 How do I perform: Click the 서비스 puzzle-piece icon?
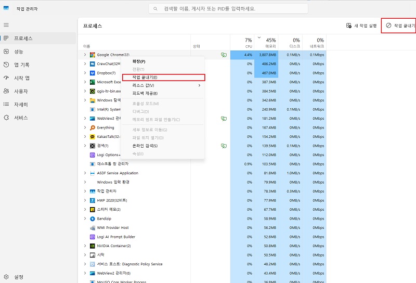point(6,118)
